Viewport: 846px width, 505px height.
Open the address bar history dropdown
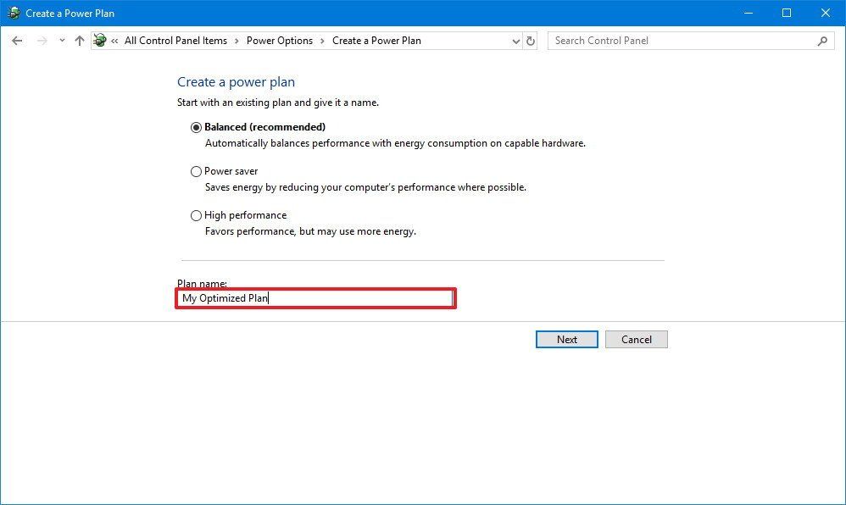click(515, 40)
